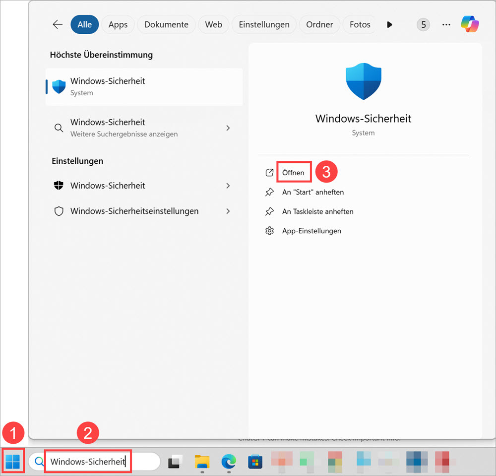Launch Microsoft Edge from the taskbar
Image resolution: width=496 pixels, height=476 pixels.
point(229,462)
